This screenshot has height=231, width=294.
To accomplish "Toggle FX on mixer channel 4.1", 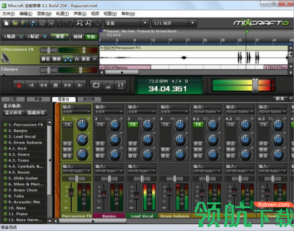I will [198, 124].
